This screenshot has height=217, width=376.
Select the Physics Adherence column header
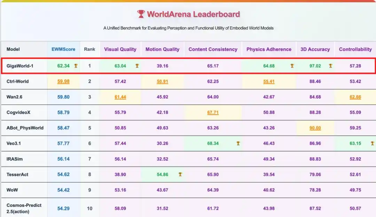tap(269, 49)
